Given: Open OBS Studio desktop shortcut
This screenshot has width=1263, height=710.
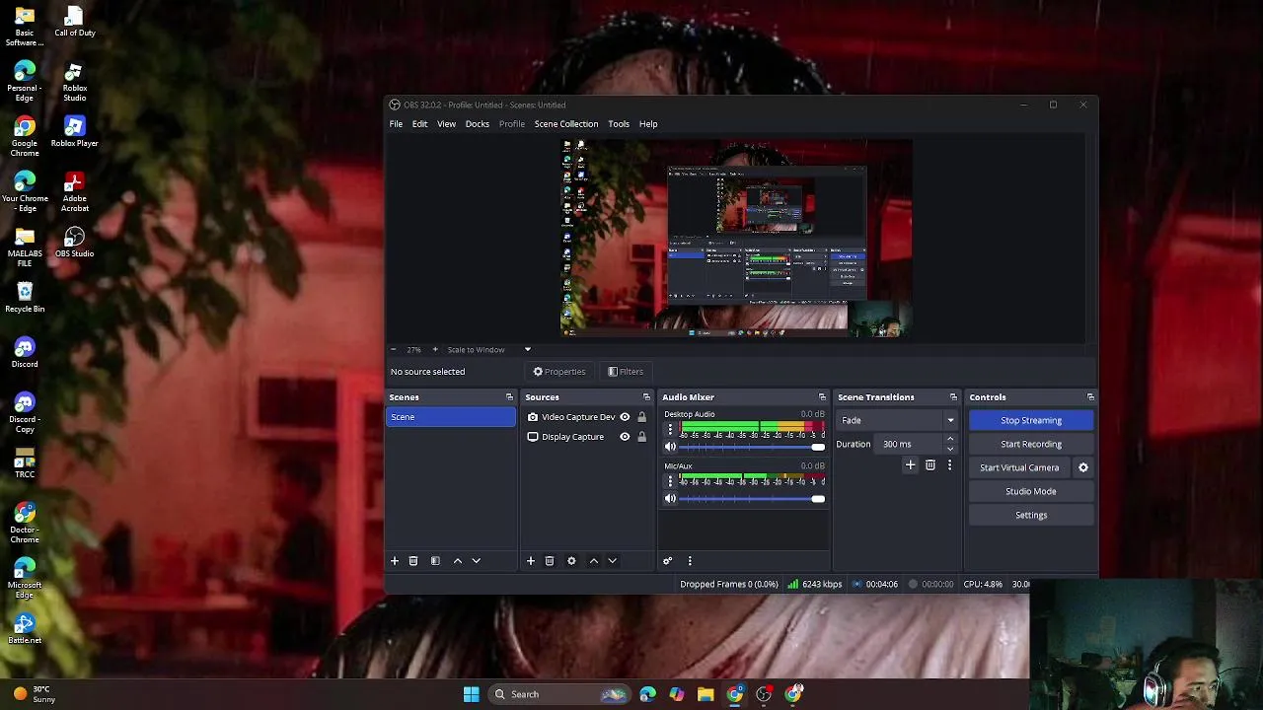Looking at the screenshot, I should click(74, 242).
